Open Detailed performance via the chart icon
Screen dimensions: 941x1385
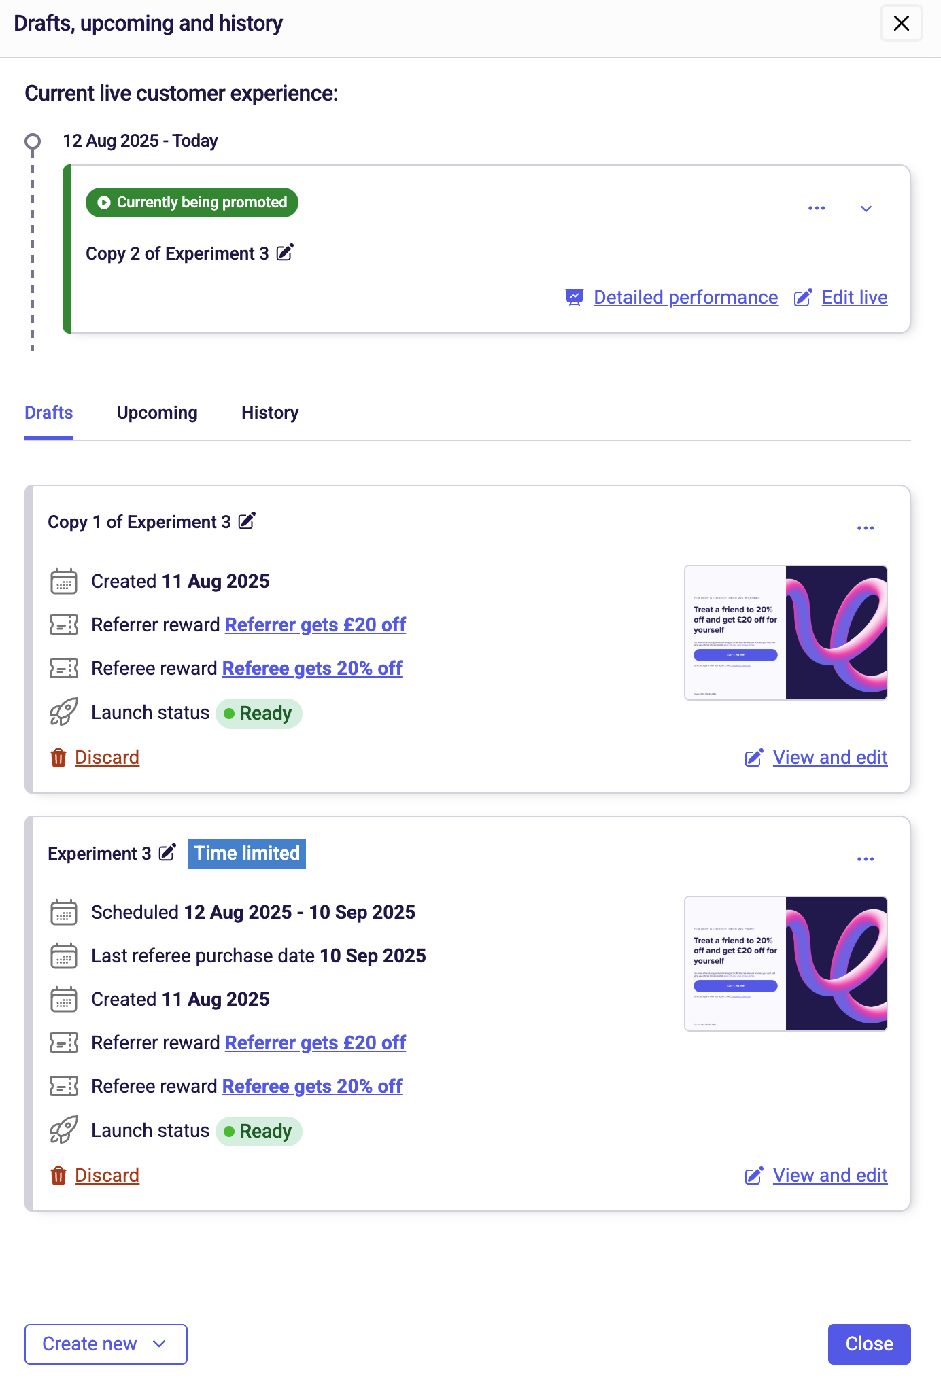click(575, 297)
